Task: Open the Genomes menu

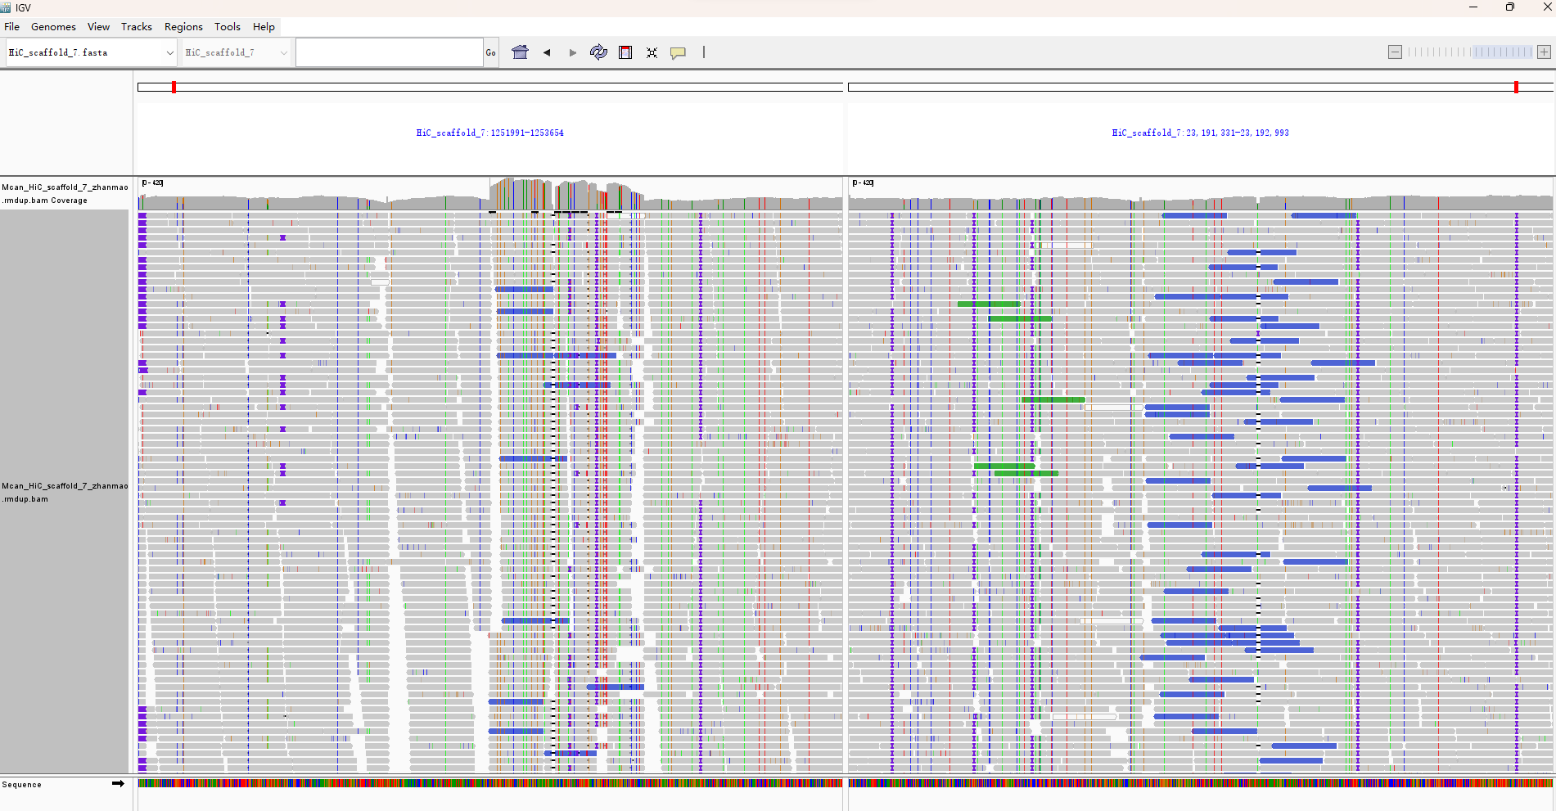Action: coord(53,27)
